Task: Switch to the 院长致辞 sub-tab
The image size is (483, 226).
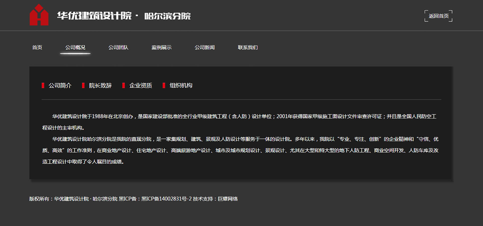Action: (100, 86)
